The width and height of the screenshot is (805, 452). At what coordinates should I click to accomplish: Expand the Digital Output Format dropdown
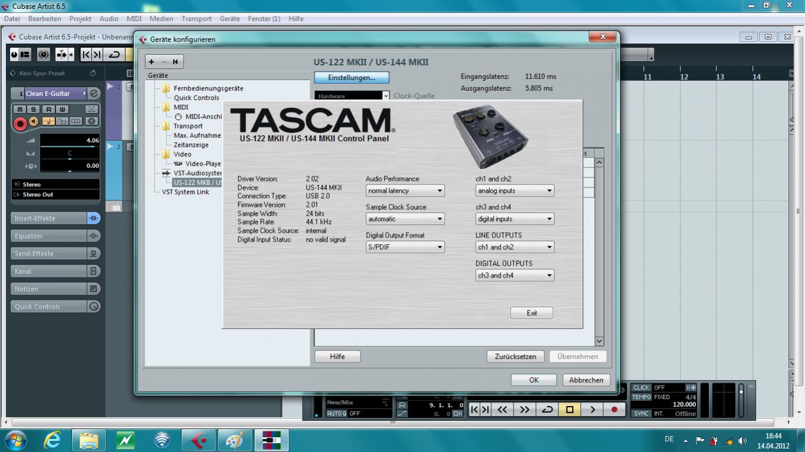[405, 248]
